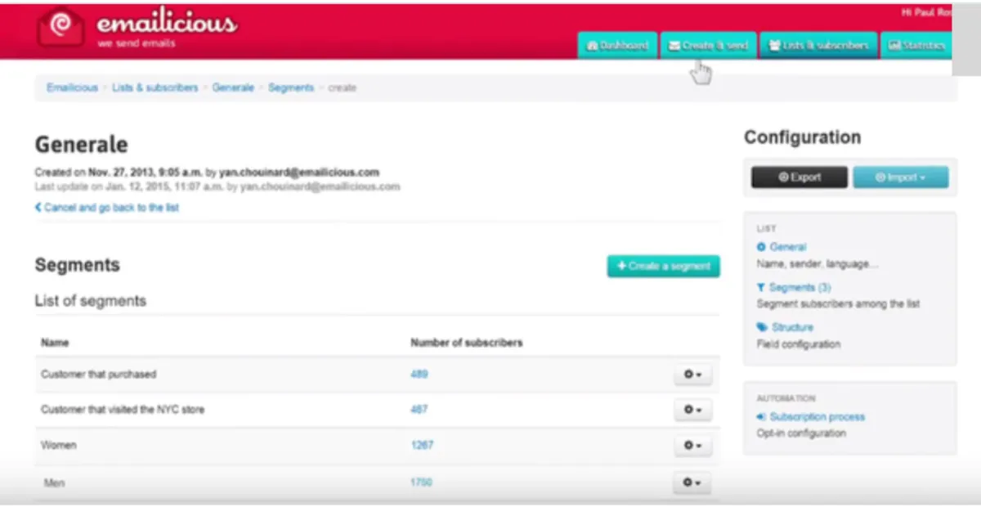Open the Statistics tab

coord(916,46)
